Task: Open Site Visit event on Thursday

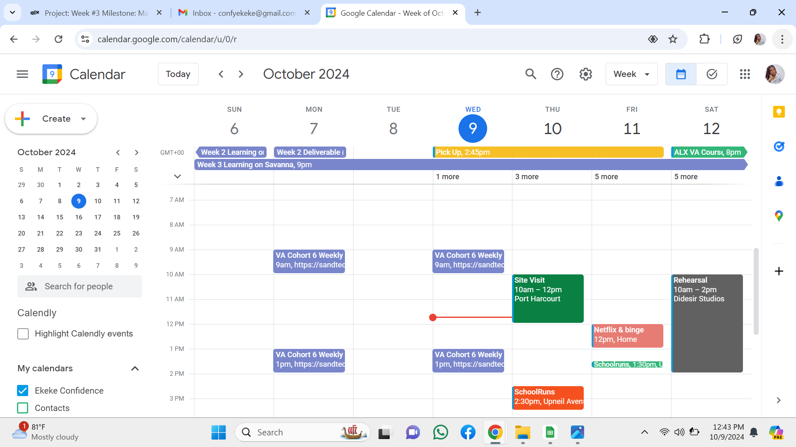Action: (x=548, y=298)
